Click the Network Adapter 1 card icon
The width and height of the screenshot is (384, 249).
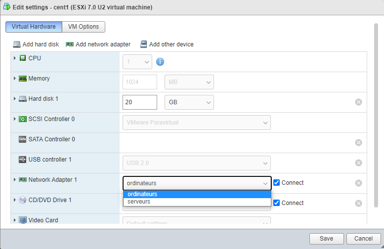[x=23, y=180]
